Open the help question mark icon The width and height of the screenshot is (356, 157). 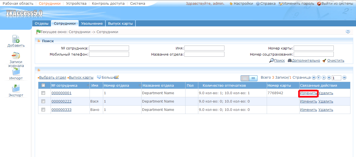348,32
